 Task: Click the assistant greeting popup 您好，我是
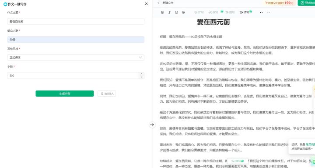(302, 147)
